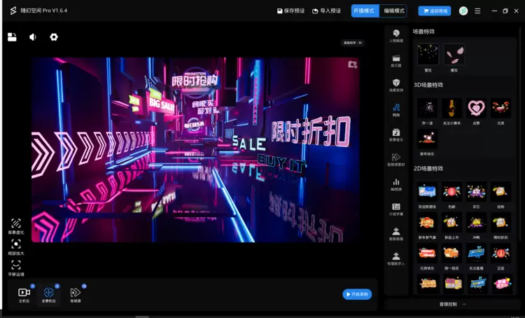Click the gear settings icon above preview

click(54, 37)
